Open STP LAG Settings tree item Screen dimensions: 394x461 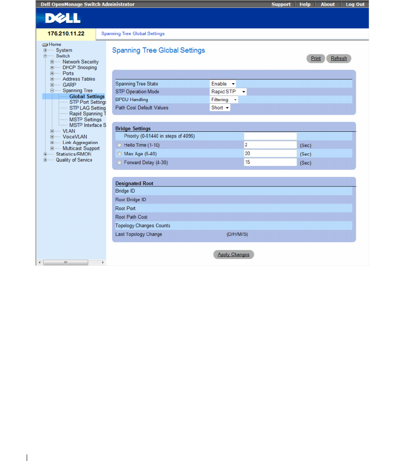(x=87, y=108)
